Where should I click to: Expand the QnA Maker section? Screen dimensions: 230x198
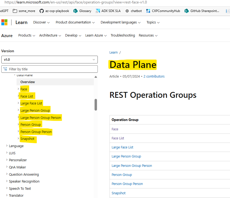click(x=7, y=167)
